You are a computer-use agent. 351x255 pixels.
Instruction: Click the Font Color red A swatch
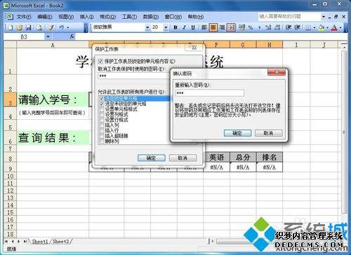pos(335,28)
